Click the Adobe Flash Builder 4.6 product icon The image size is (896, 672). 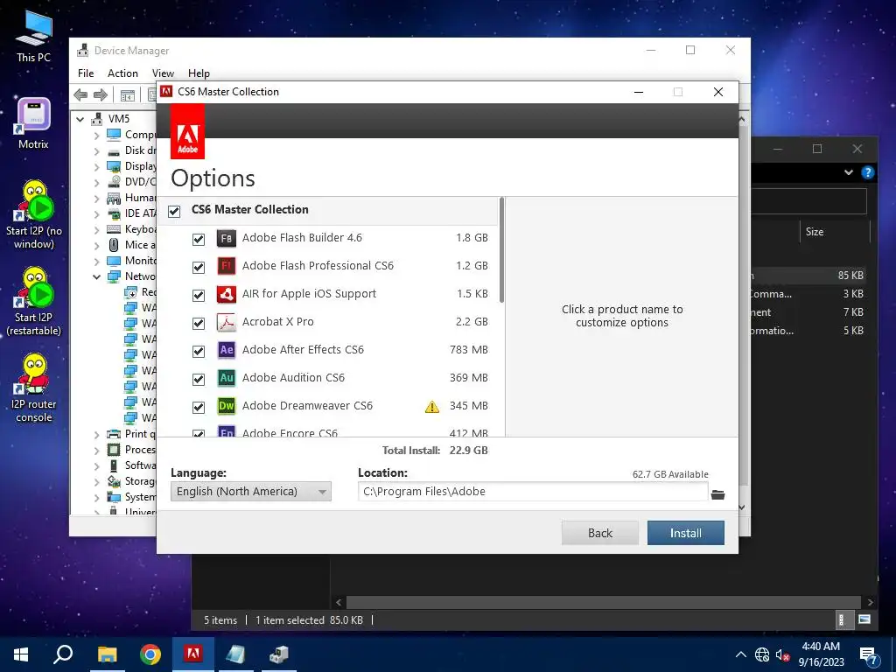227,238
